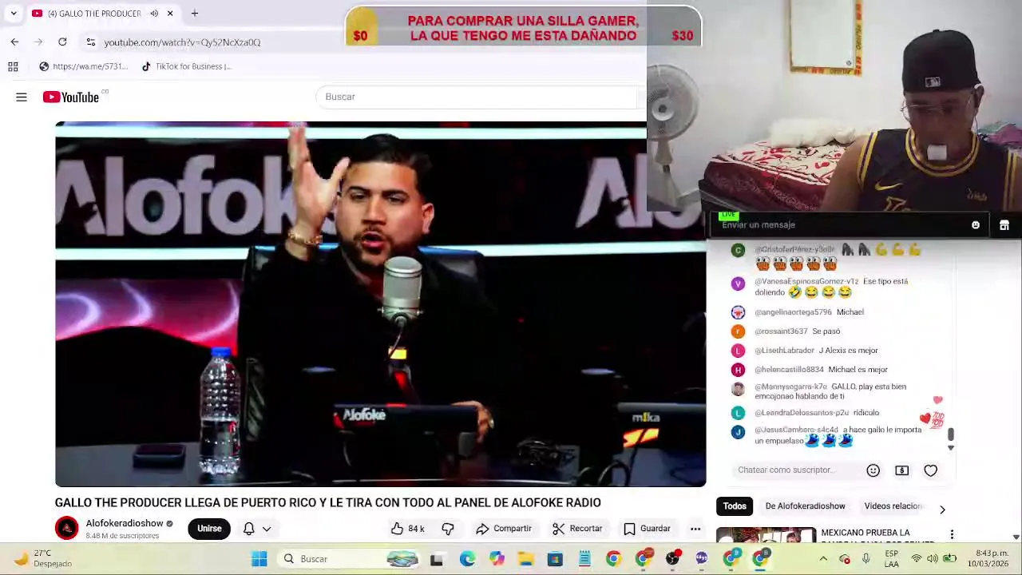1022x575 pixels.
Task: Open TikTok for Business bookmark
Action: tap(186, 66)
